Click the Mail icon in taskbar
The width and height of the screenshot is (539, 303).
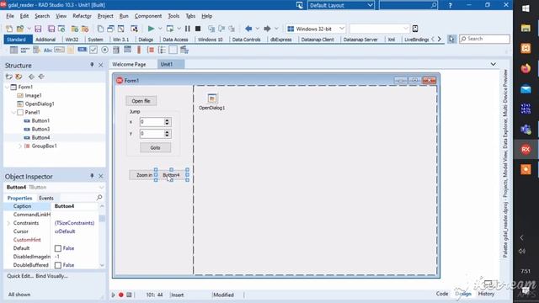(526, 89)
